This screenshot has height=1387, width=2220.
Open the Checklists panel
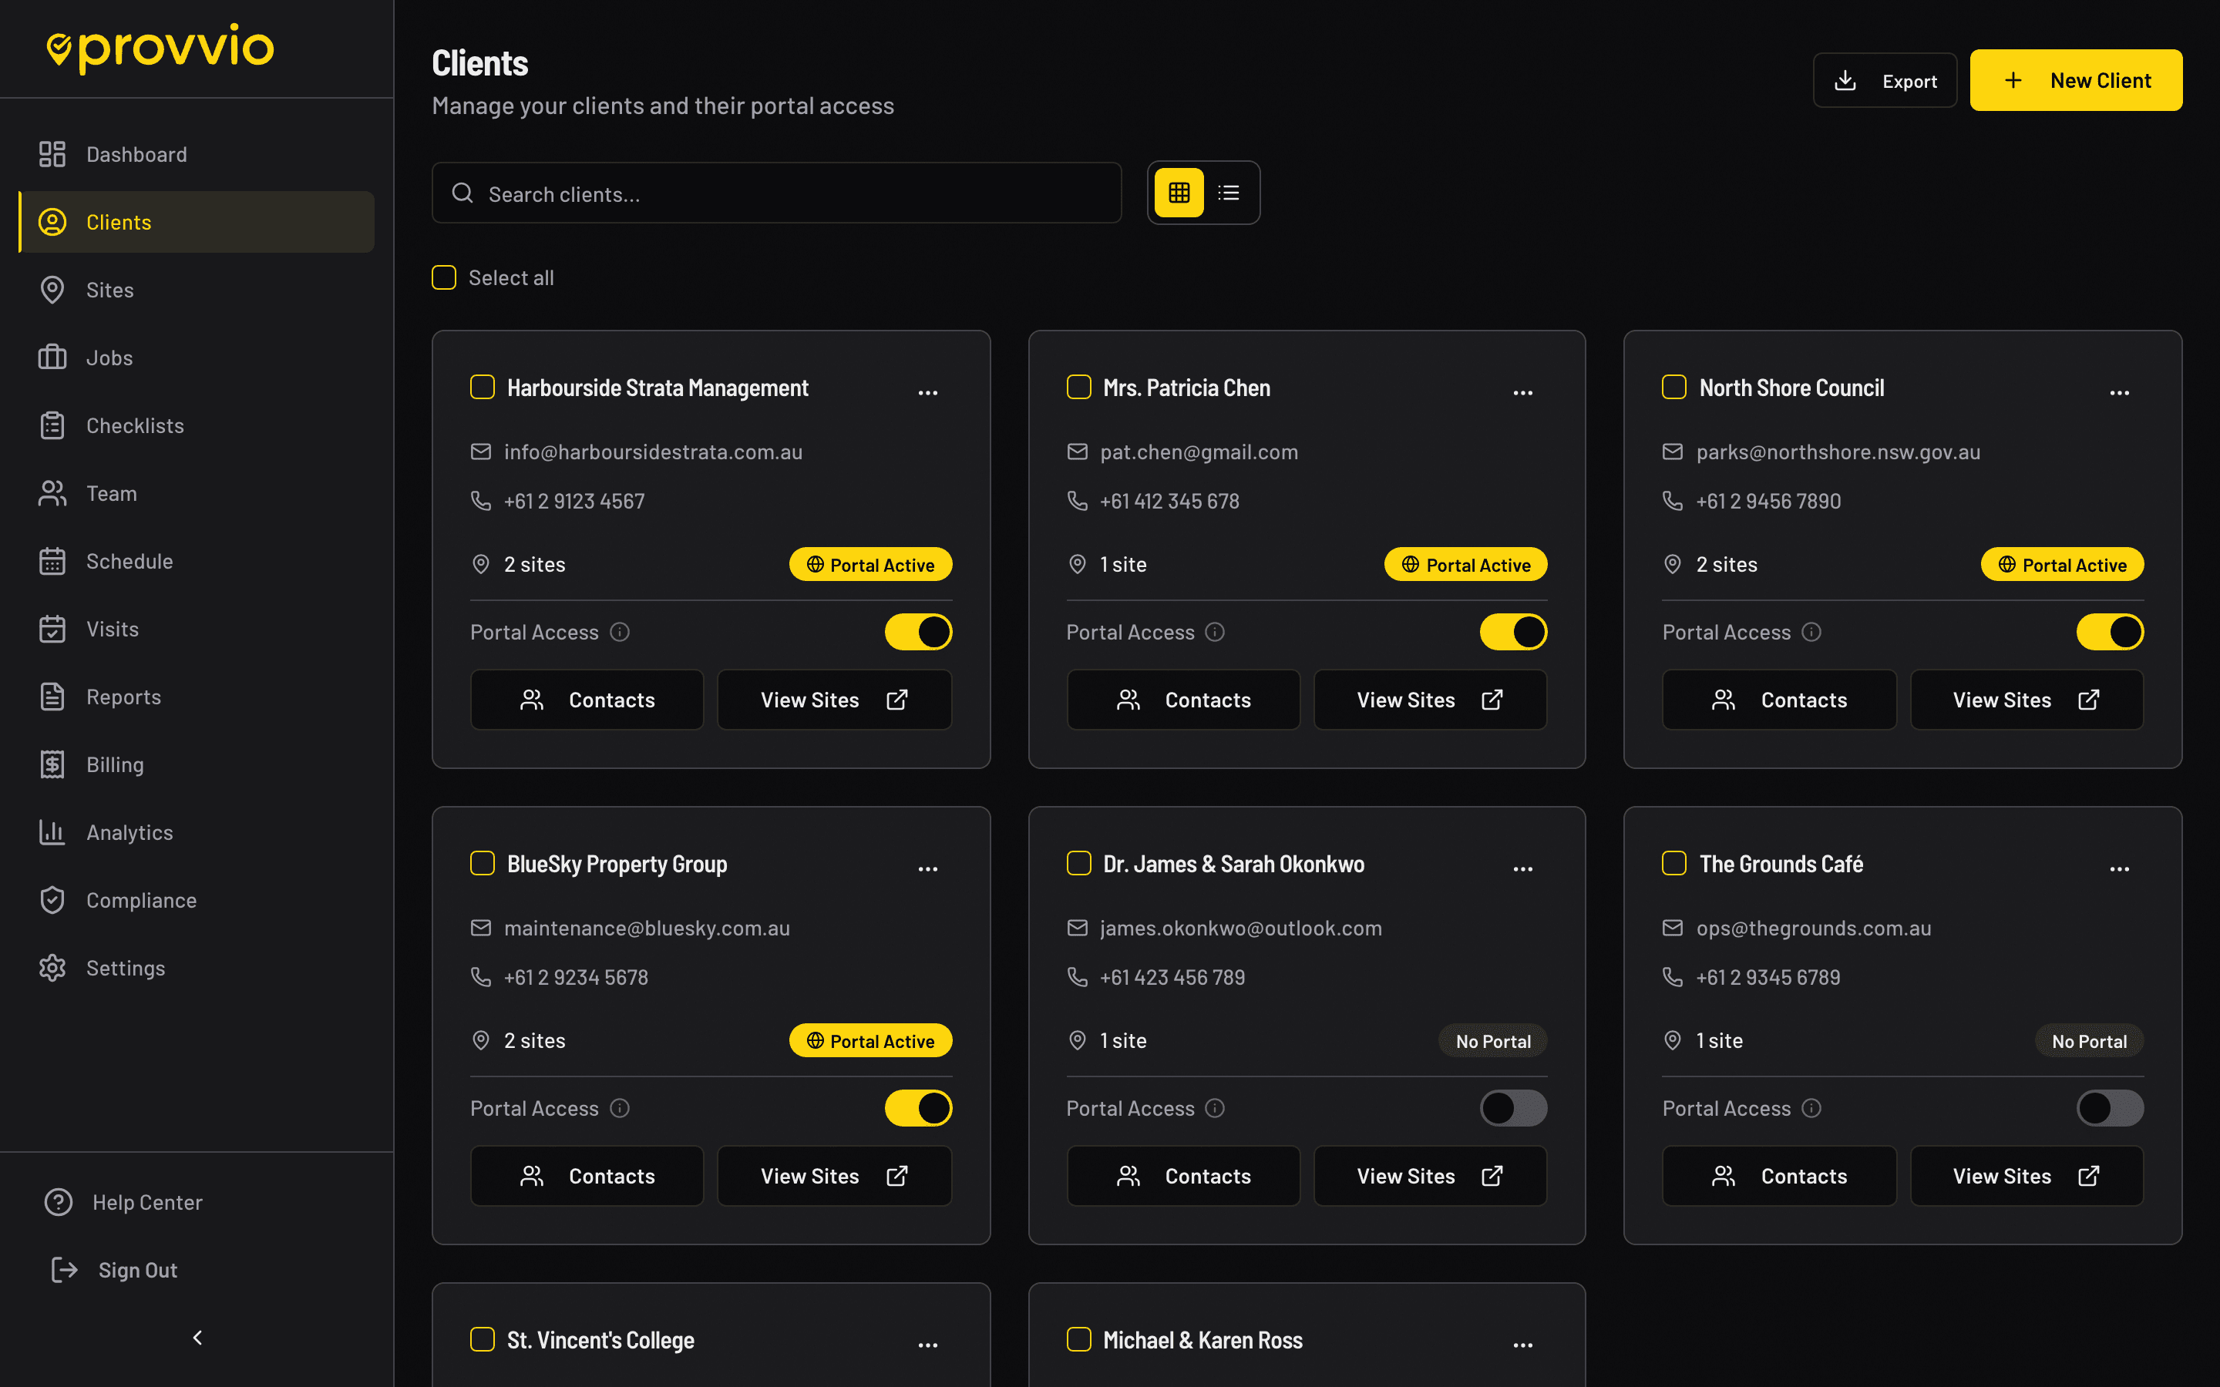[x=135, y=425]
